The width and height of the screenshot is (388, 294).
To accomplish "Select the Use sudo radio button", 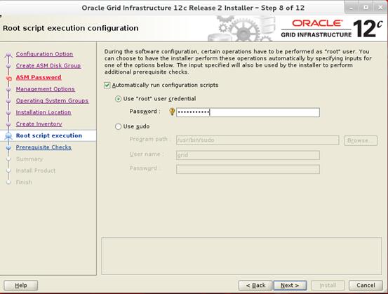I will click(x=119, y=127).
